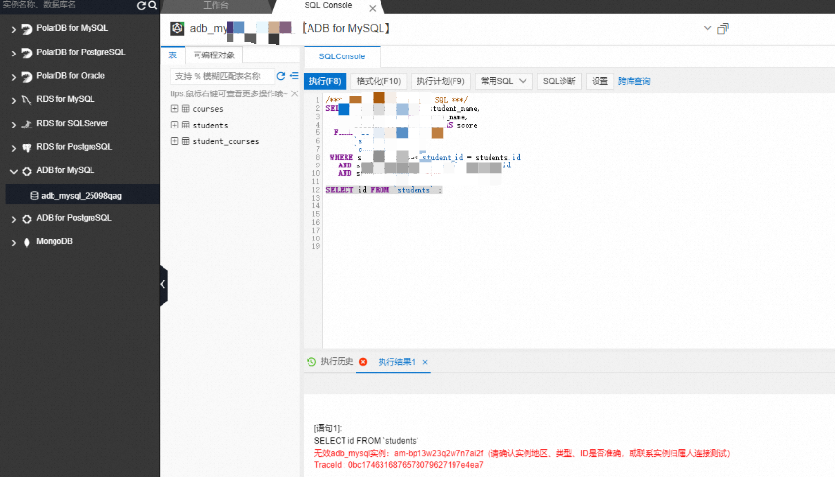Click SQL诊断 button

[560, 81]
